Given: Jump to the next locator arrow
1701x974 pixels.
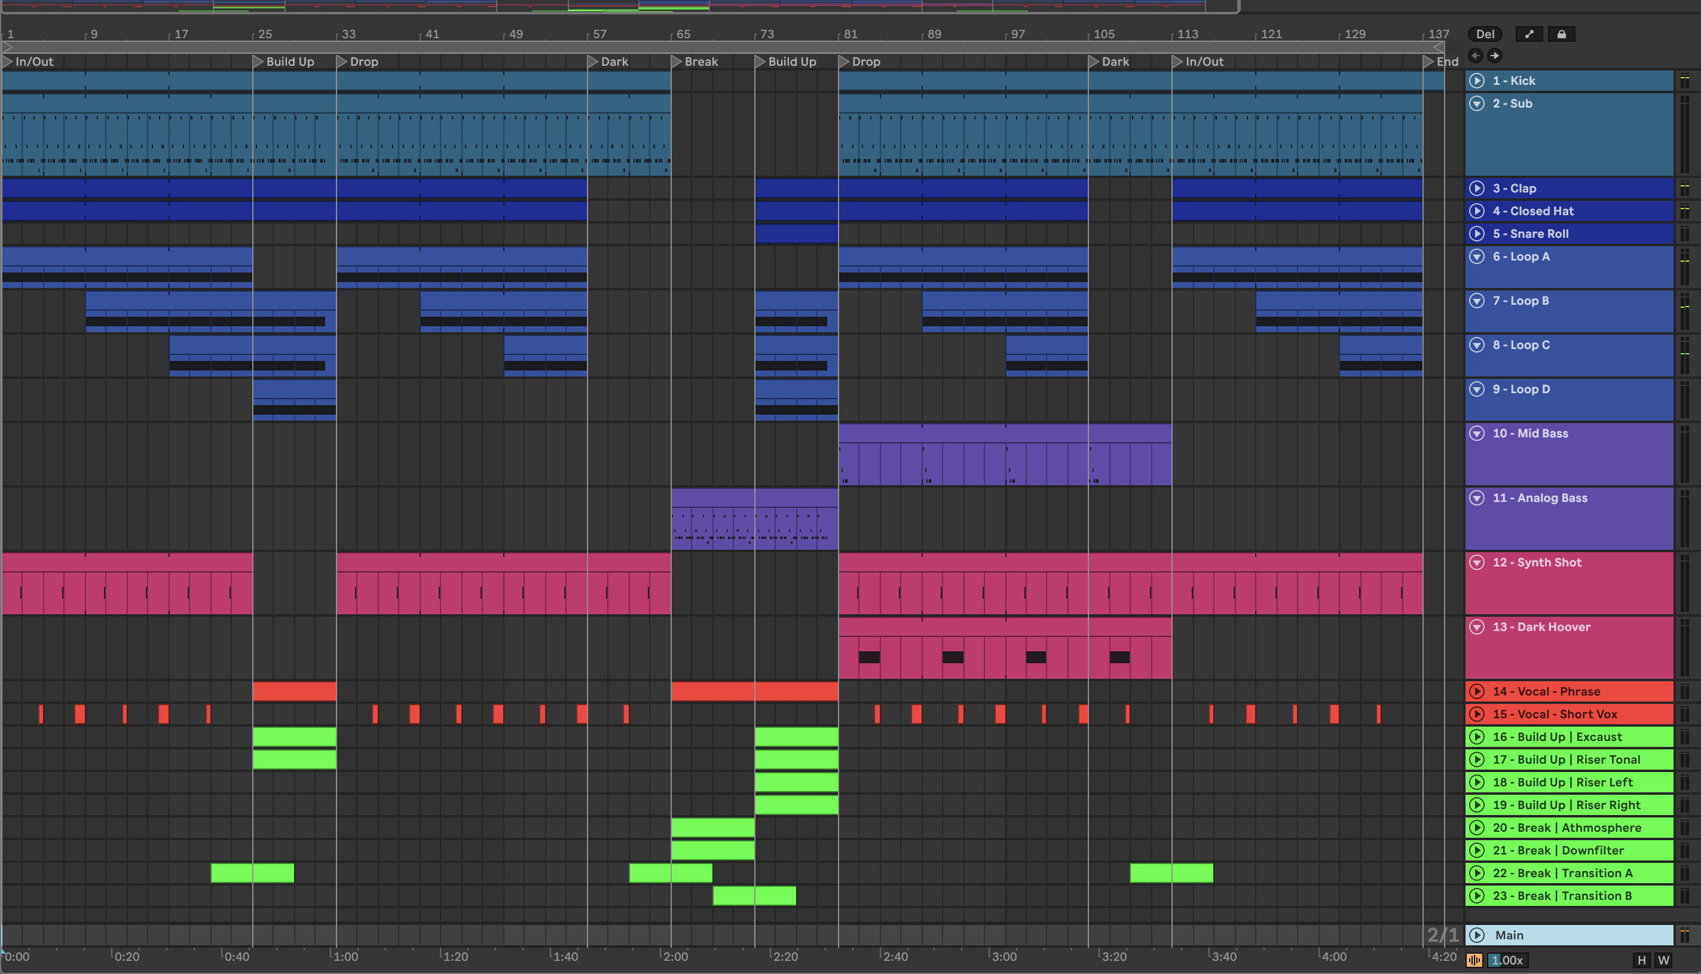Looking at the screenshot, I should 1494,56.
